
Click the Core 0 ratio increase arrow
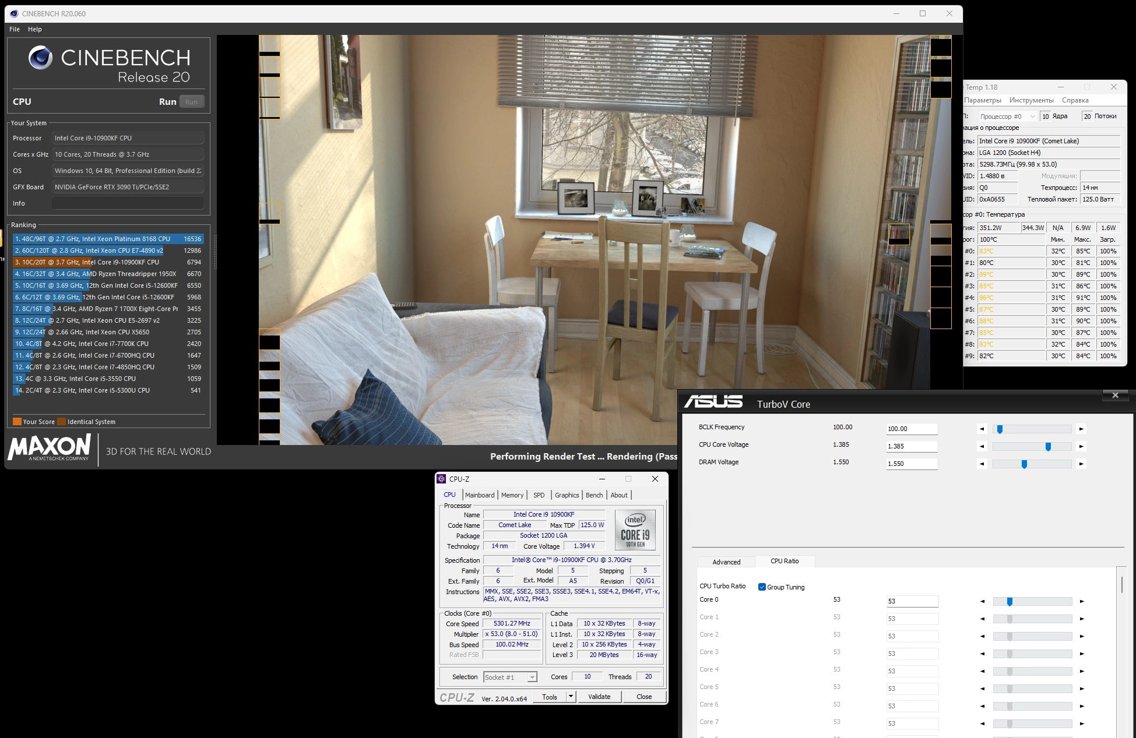pos(1082,601)
